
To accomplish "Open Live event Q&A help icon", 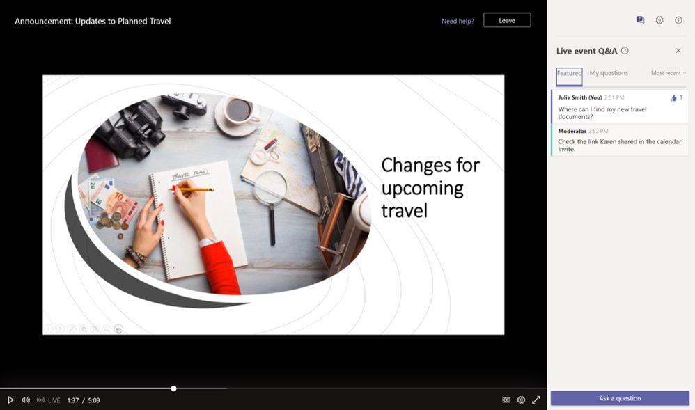I will click(x=625, y=51).
